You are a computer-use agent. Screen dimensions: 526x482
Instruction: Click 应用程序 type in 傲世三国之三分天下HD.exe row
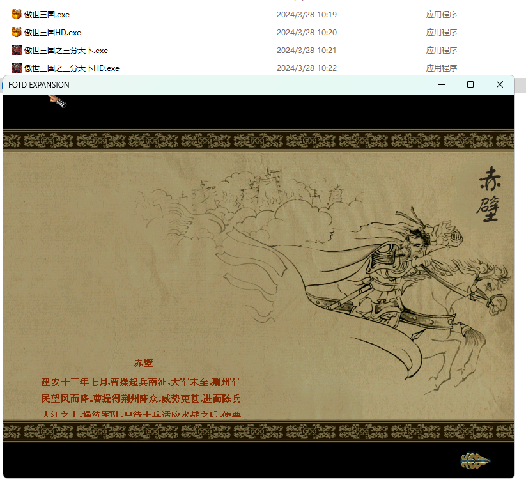click(x=442, y=68)
